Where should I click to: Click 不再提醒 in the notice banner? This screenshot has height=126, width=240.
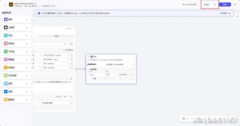click(223, 13)
